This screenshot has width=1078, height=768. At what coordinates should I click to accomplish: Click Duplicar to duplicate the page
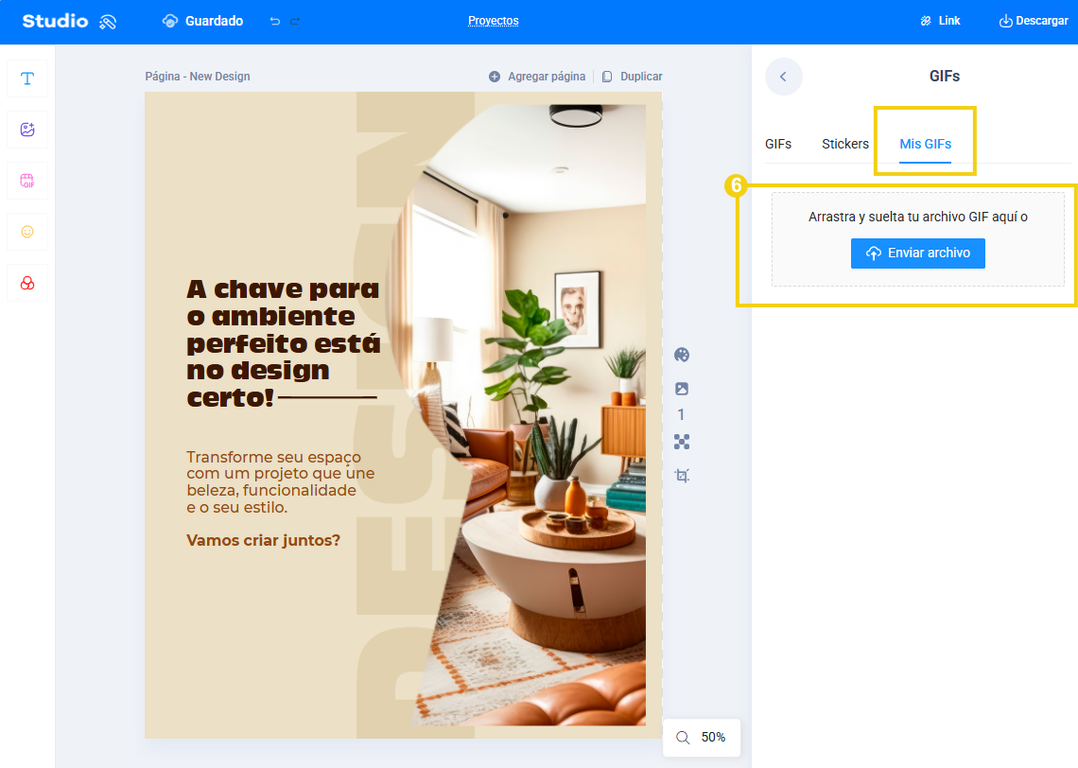(632, 77)
